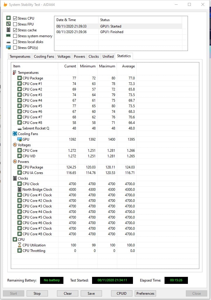Uncheck the Stress CPU checkbox

point(15,18)
